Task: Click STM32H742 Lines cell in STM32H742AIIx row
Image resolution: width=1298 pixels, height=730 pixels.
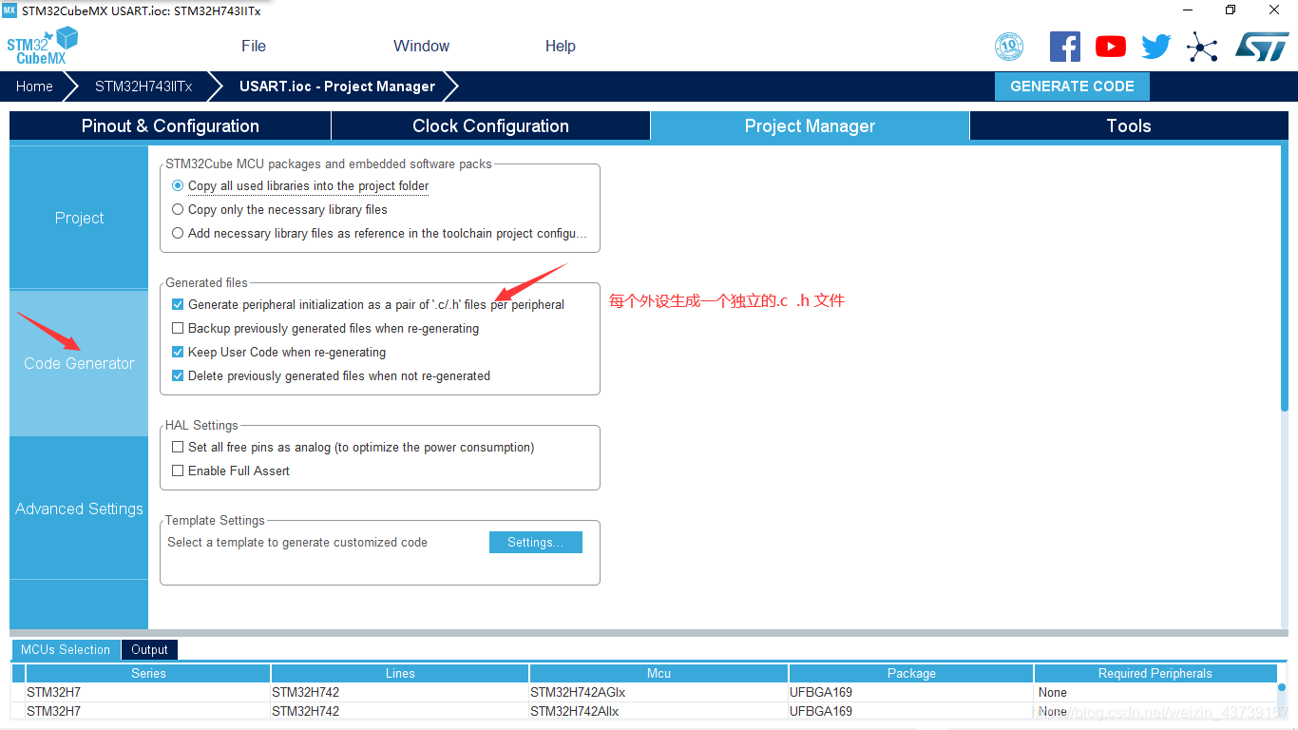Action: click(x=400, y=711)
